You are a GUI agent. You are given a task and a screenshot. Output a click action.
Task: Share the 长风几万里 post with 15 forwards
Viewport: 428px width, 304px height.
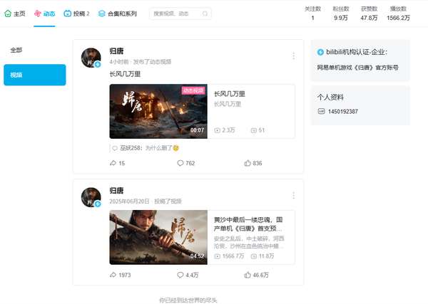[117, 163]
